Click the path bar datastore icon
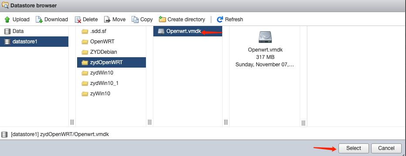 4,134
